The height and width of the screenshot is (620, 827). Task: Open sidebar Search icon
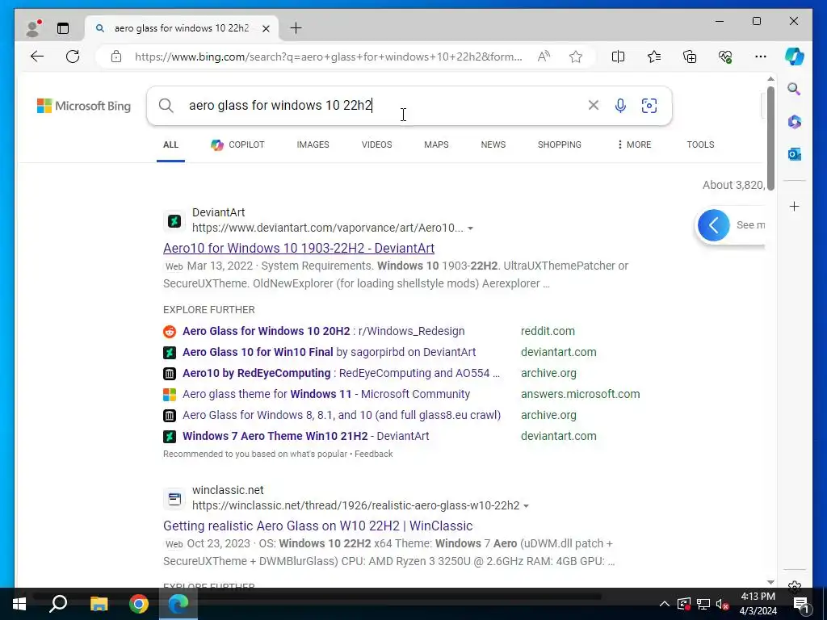point(795,89)
